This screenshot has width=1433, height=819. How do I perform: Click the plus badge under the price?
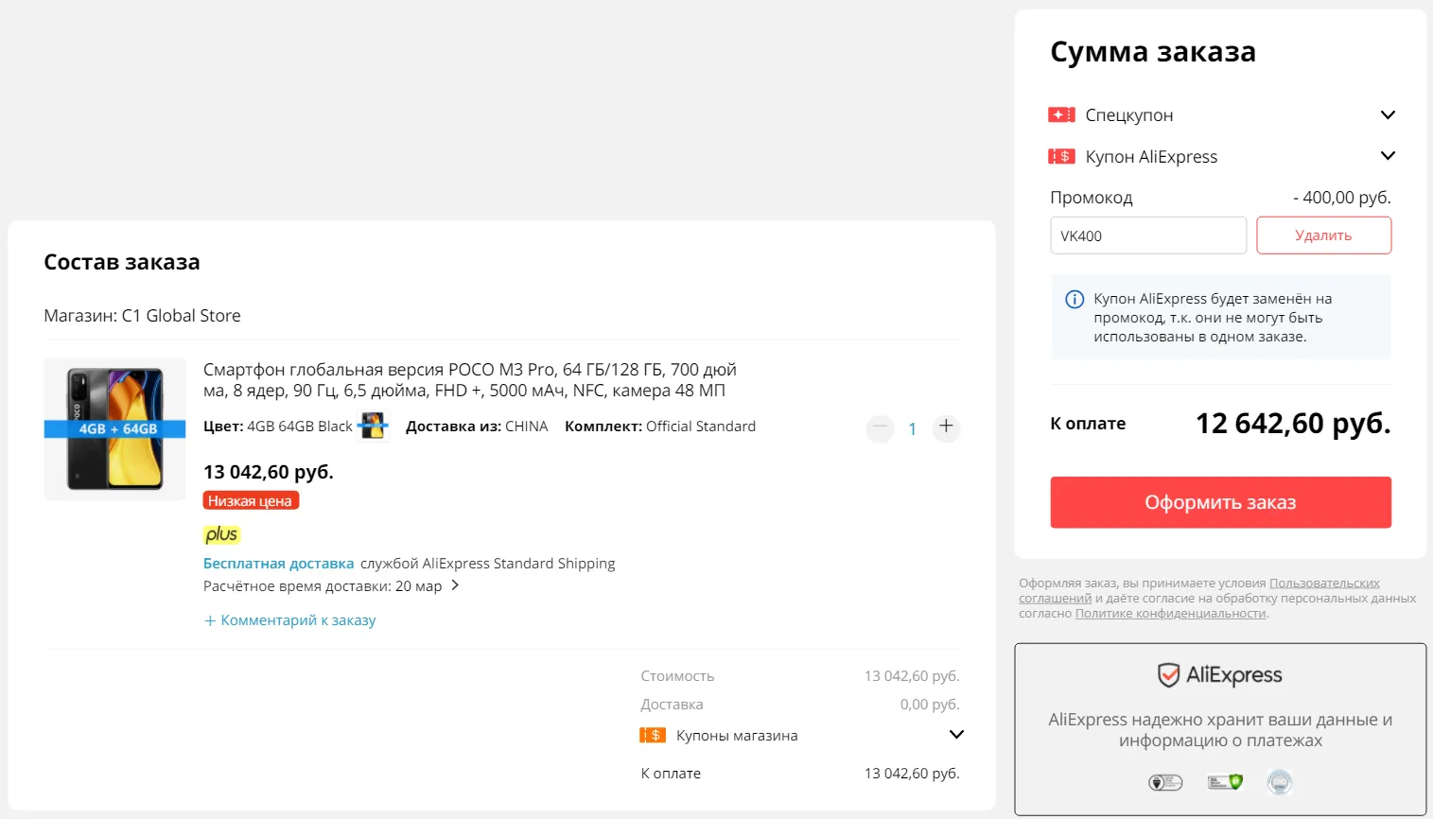[x=221, y=534]
